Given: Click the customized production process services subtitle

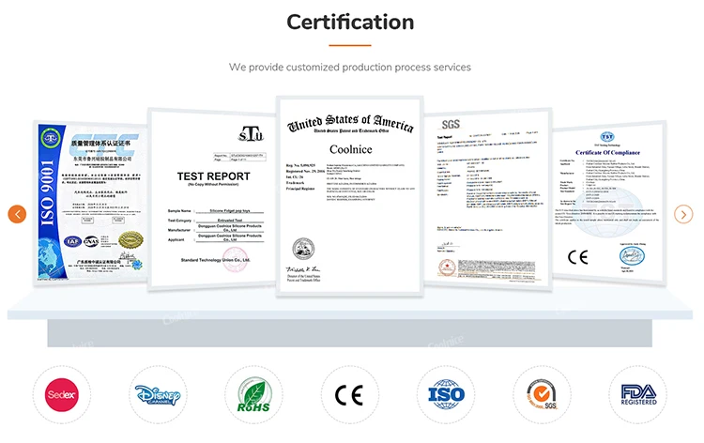Looking at the screenshot, I should tap(350, 68).
